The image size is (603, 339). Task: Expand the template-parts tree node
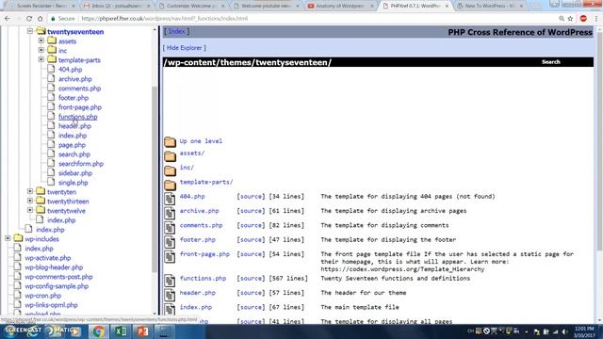point(41,59)
